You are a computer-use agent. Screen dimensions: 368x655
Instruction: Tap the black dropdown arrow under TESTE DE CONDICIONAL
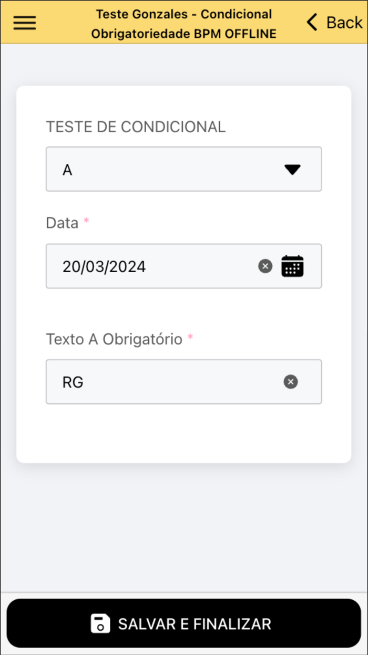[x=292, y=169]
